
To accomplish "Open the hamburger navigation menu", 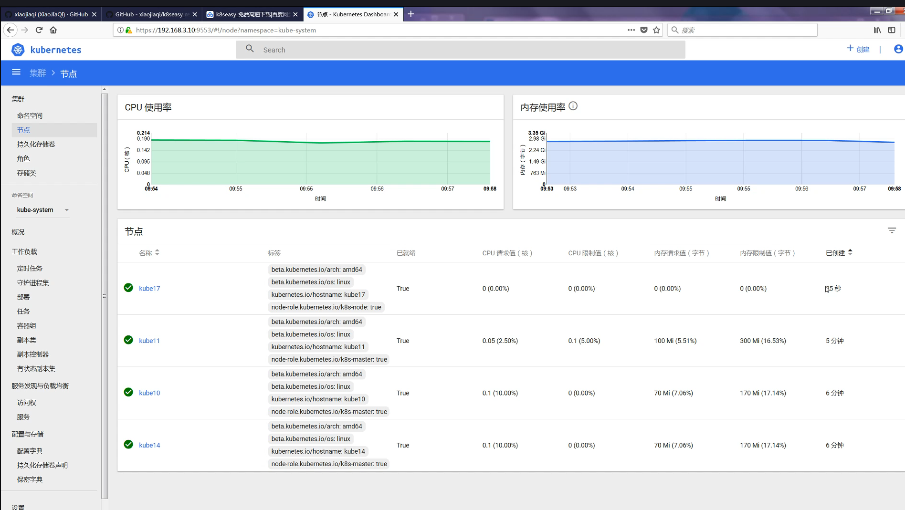I will [x=16, y=72].
